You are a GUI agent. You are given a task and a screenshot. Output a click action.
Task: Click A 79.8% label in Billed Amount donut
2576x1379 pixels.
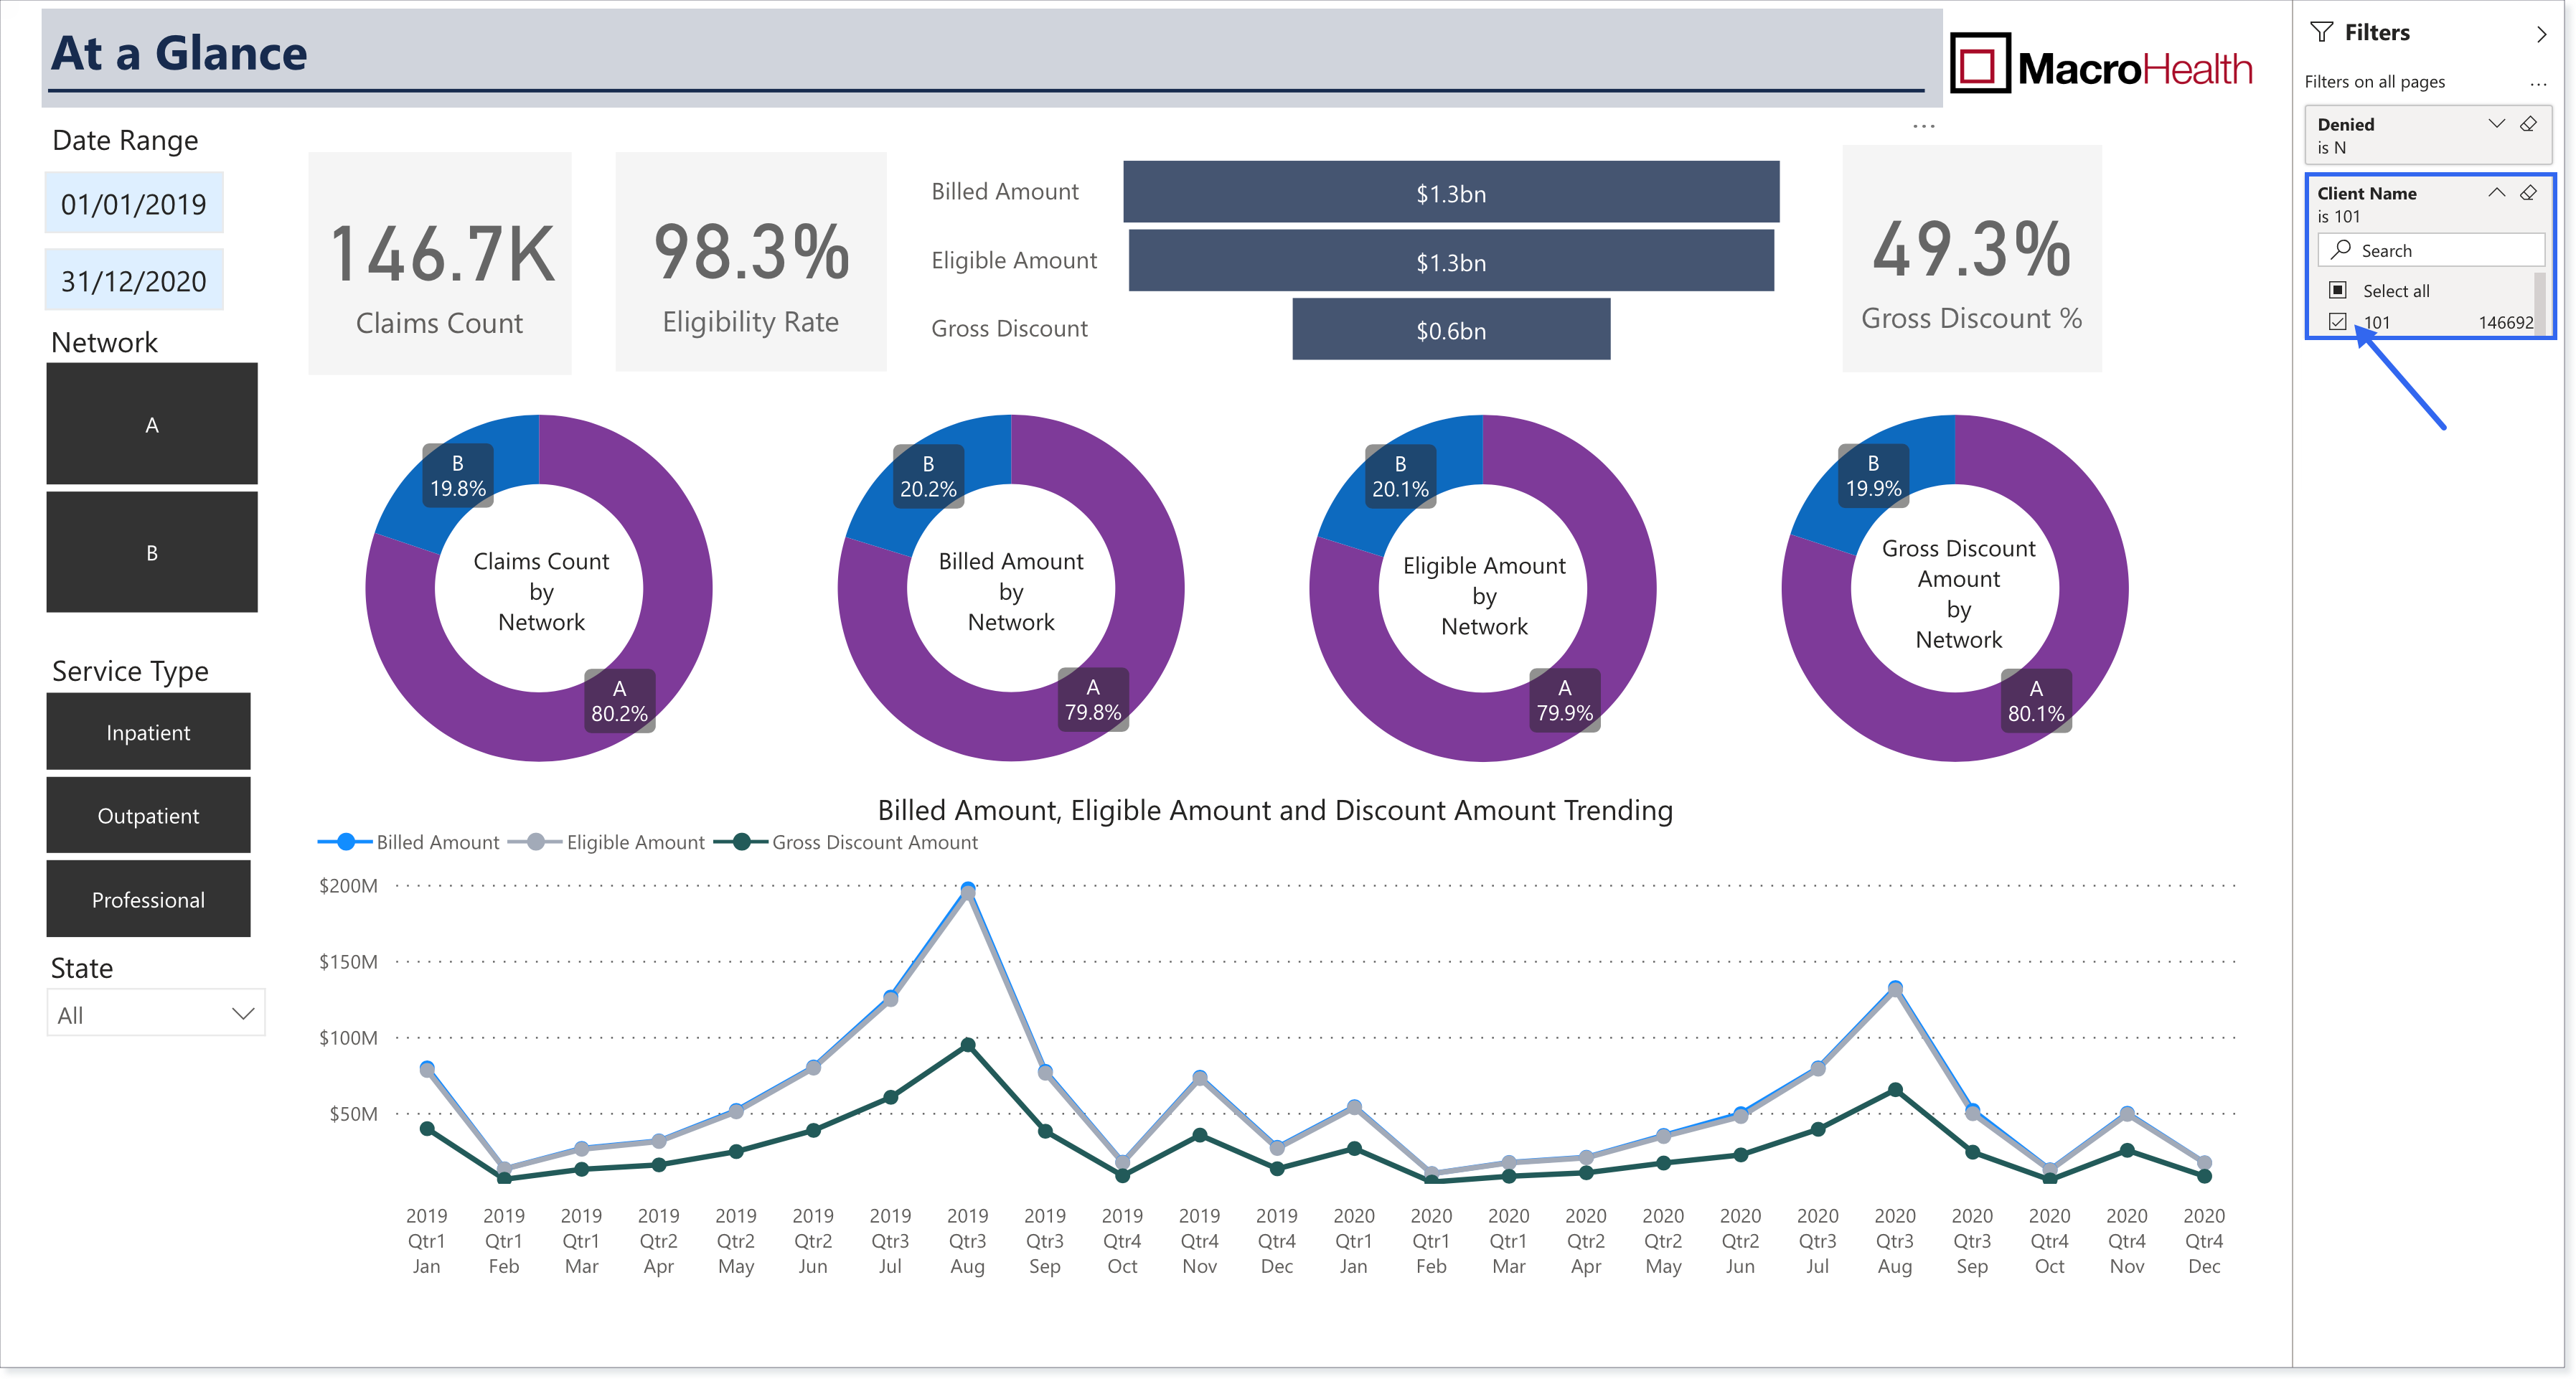(1093, 700)
